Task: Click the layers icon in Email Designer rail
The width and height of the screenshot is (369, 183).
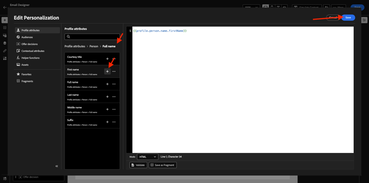Action: tap(4, 43)
